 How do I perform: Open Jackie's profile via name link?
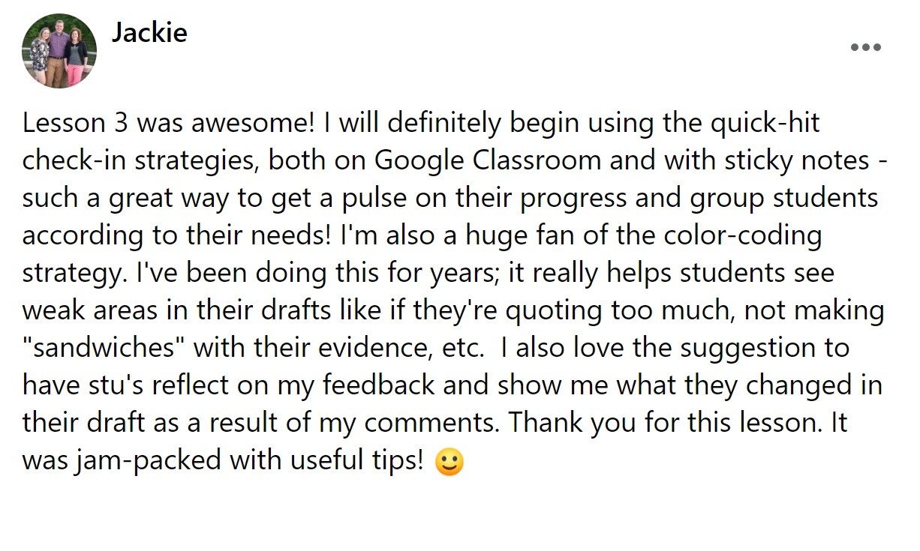149,32
